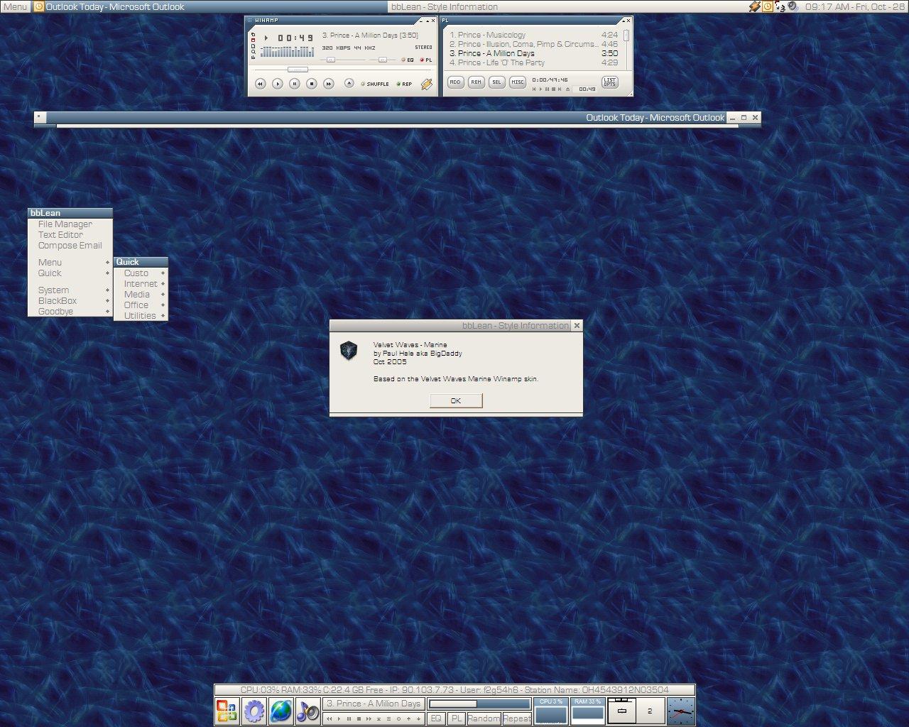Toggle Random in bottom bar
Viewport: 909px width, 727px height.
pos(484,718)
